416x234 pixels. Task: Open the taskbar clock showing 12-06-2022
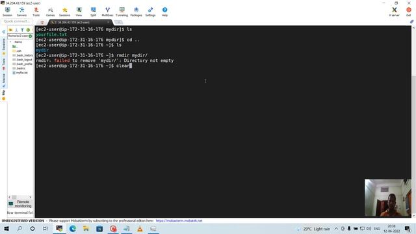(x=391, y=228)
